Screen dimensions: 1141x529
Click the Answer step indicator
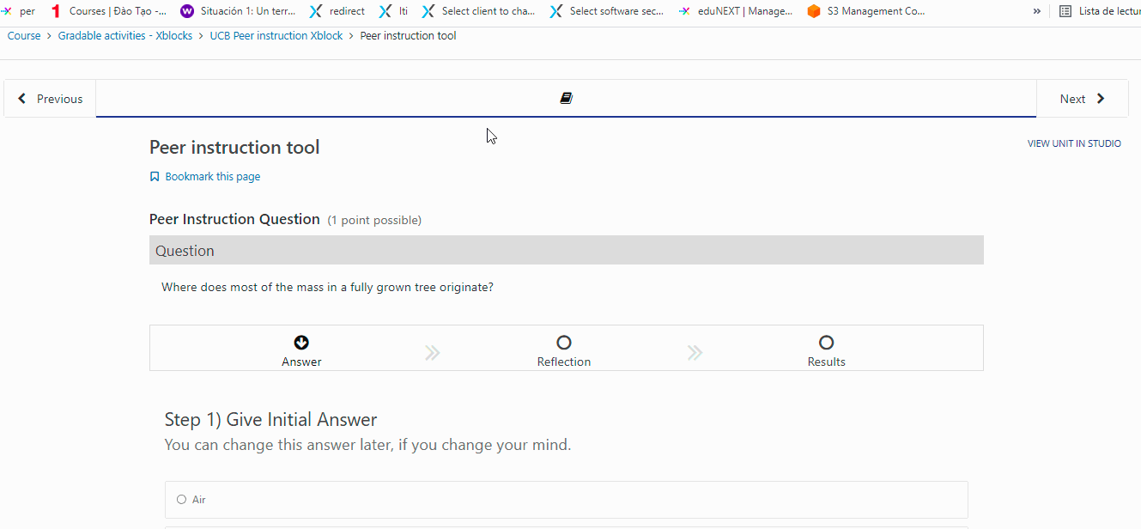[x=301, y=344]
